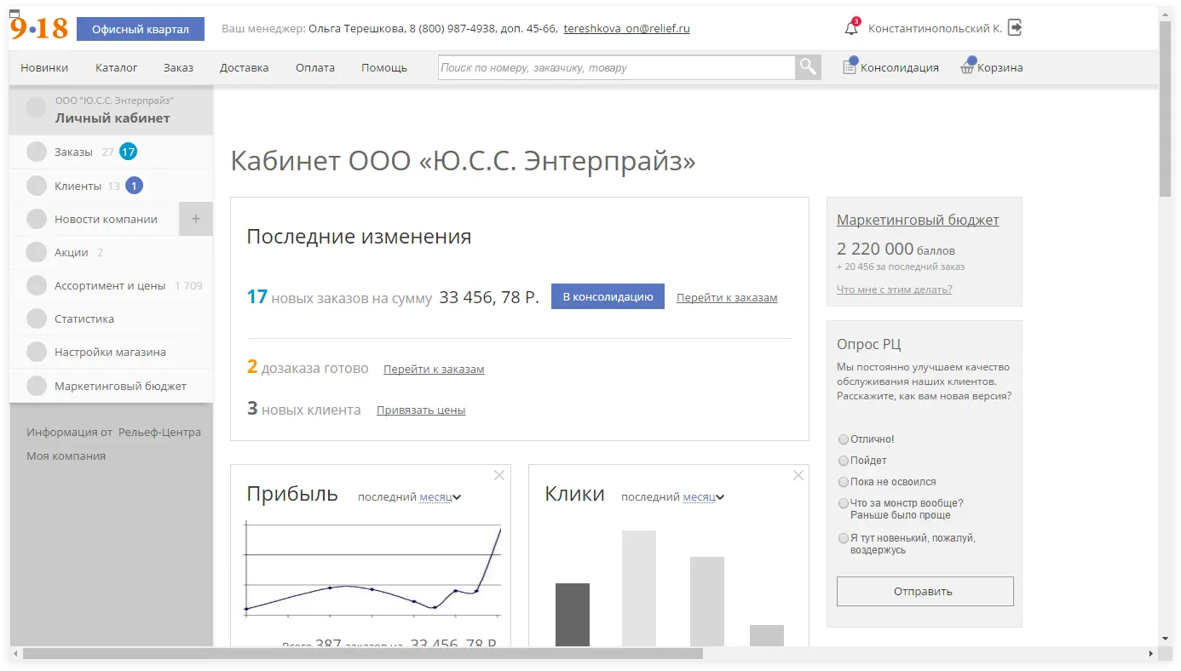Click the blue 1 badge on Клиенты
The image size is (1181, 671).
click(x=134, y=186)
